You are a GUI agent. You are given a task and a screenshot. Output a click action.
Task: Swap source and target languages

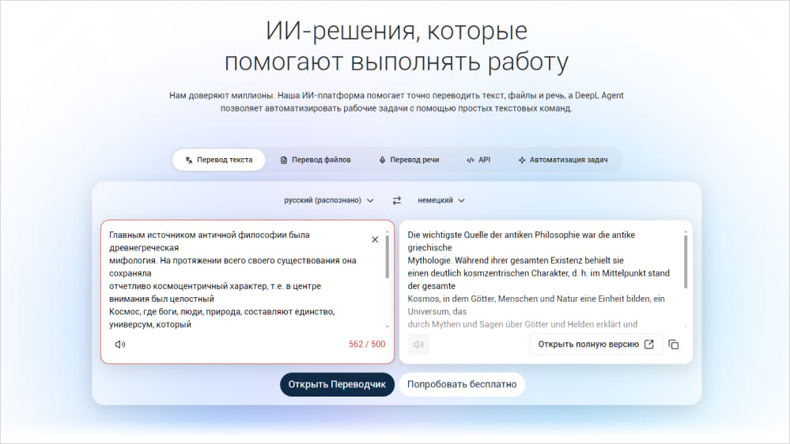tap(397, 201)
